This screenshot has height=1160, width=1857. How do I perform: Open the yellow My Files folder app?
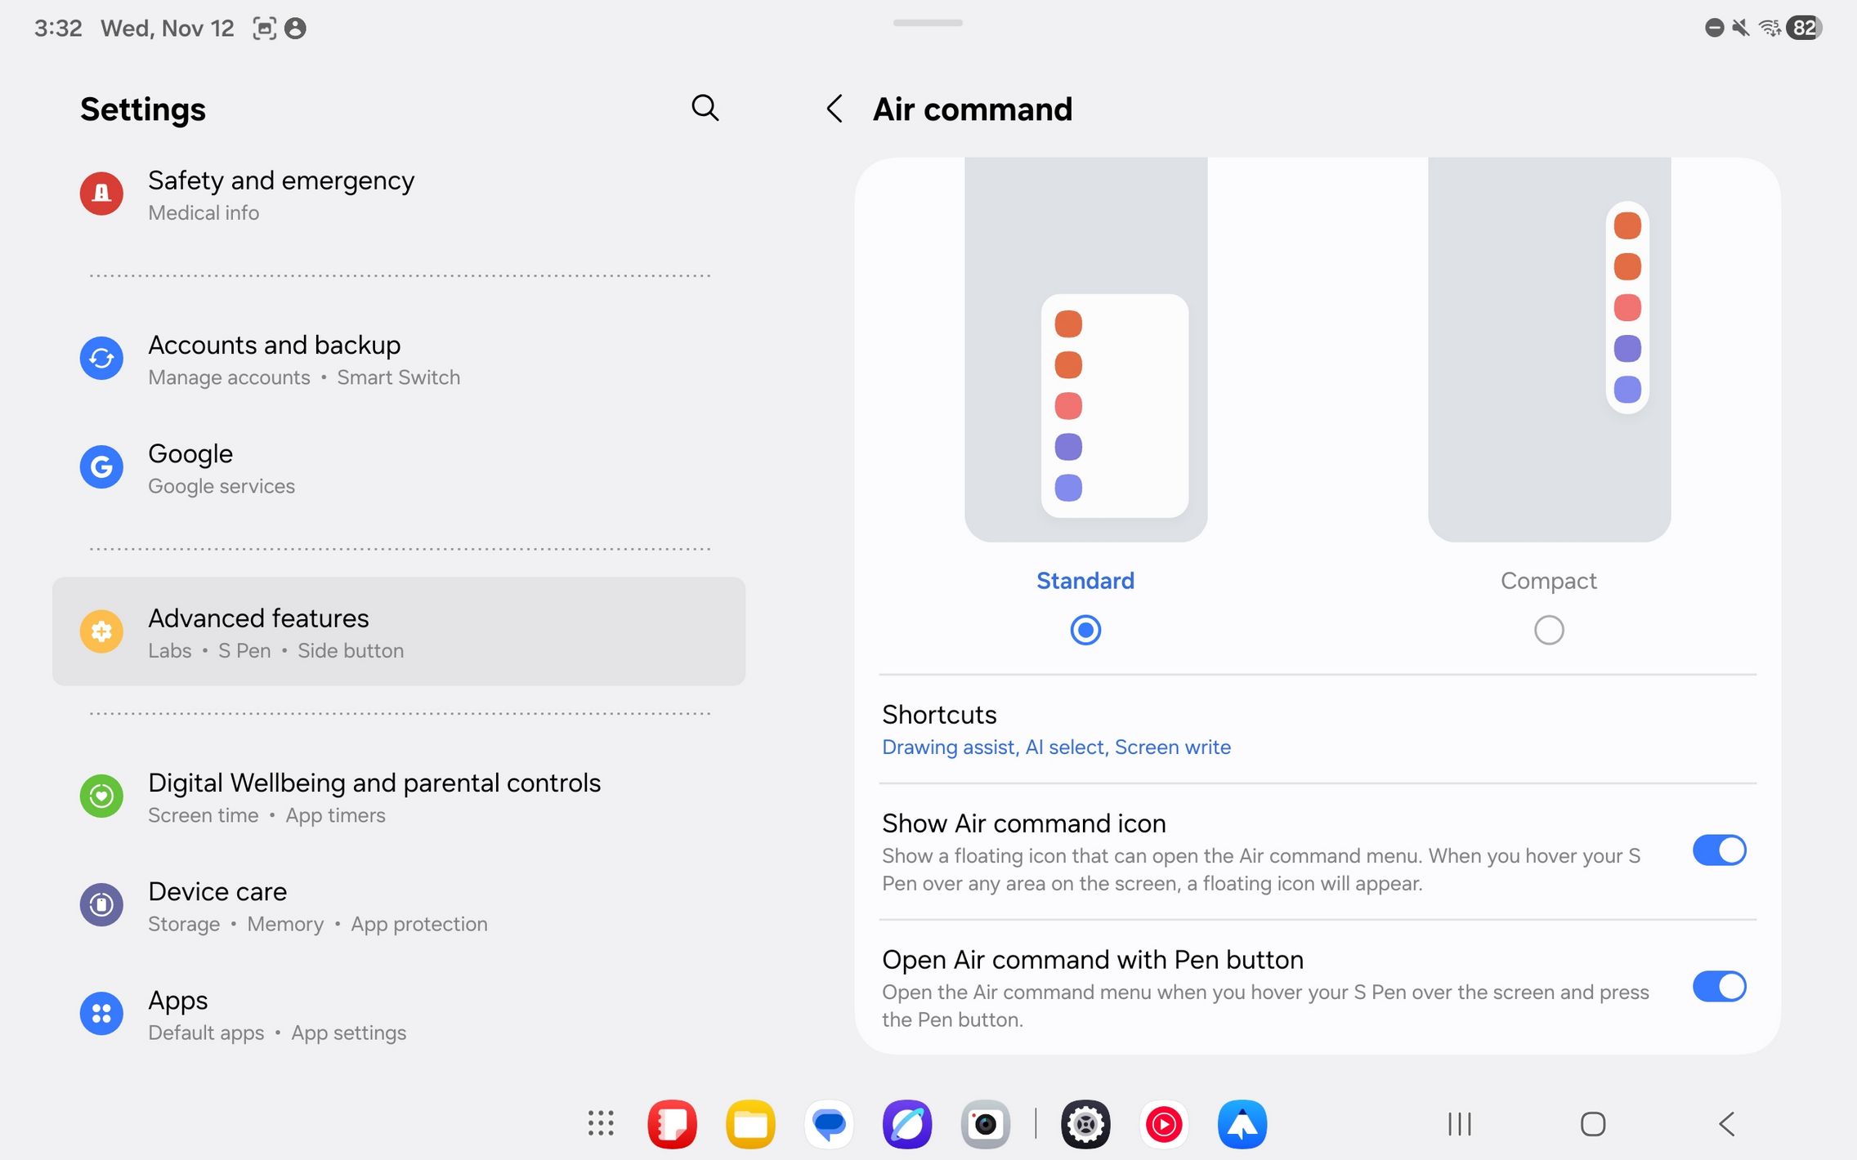tap(750, 1124)
